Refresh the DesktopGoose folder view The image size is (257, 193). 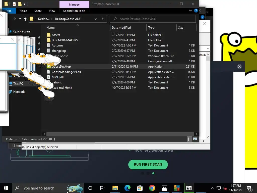point(103,19)
